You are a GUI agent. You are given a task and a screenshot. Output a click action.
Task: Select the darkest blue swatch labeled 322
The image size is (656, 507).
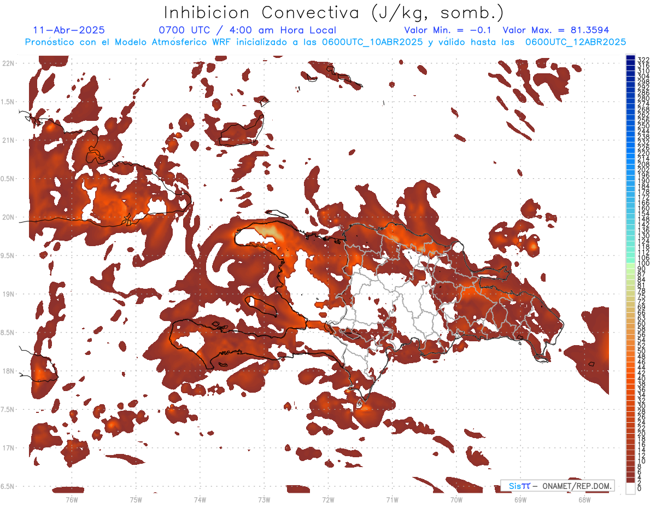tap(630, 58)
